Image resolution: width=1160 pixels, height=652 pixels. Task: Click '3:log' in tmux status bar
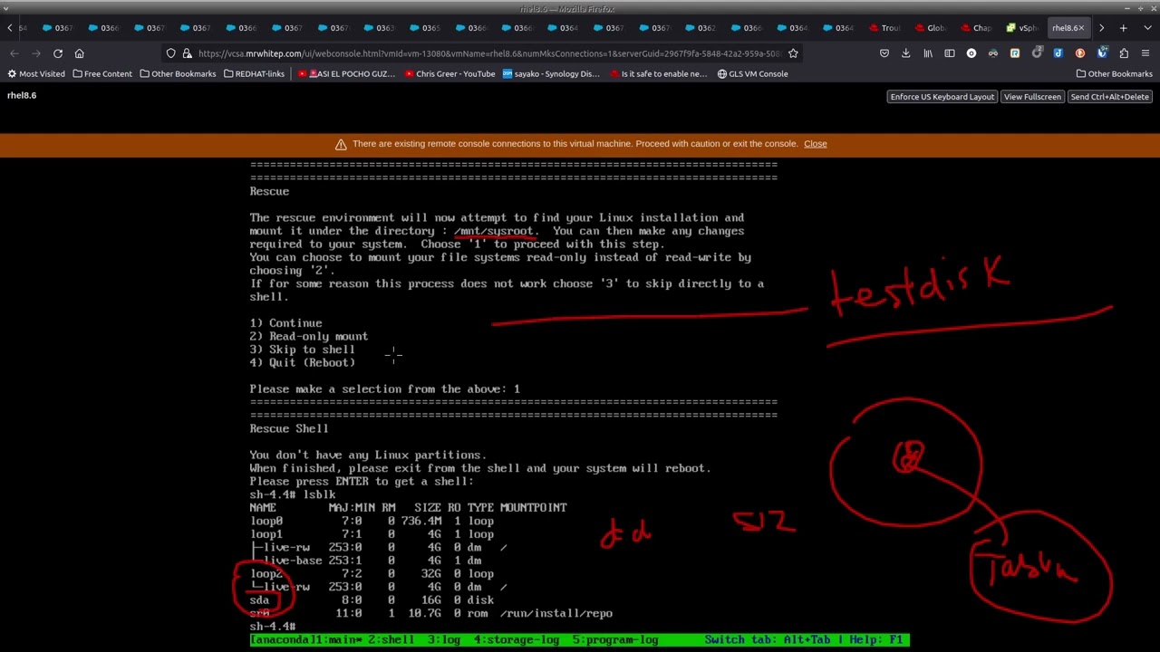click(443, 640)
